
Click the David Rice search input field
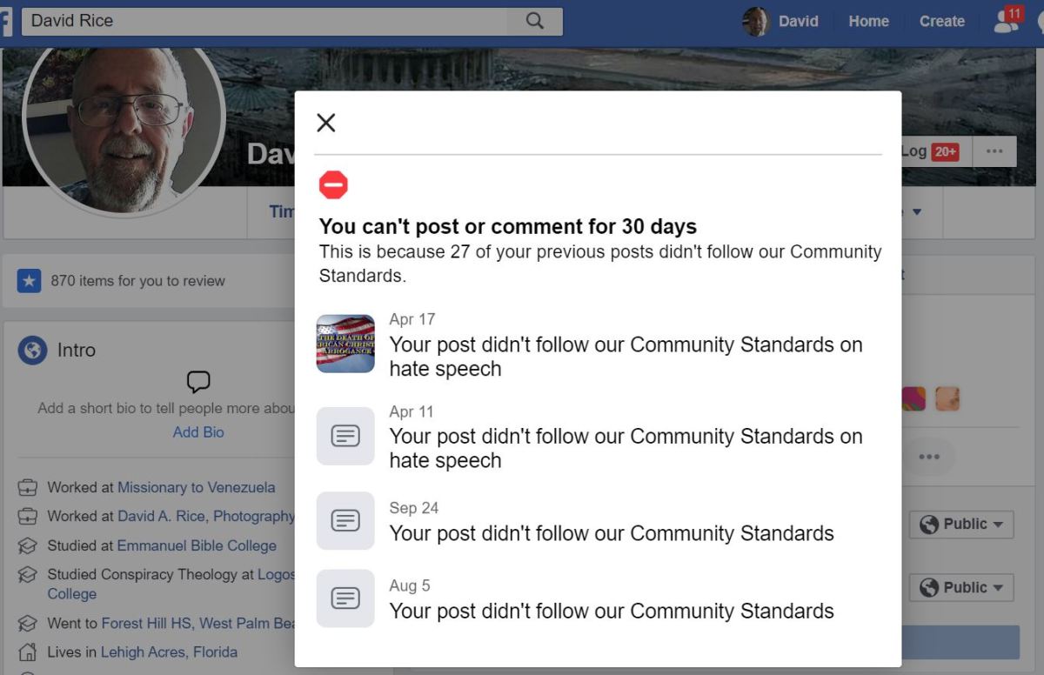pos(261,20)
